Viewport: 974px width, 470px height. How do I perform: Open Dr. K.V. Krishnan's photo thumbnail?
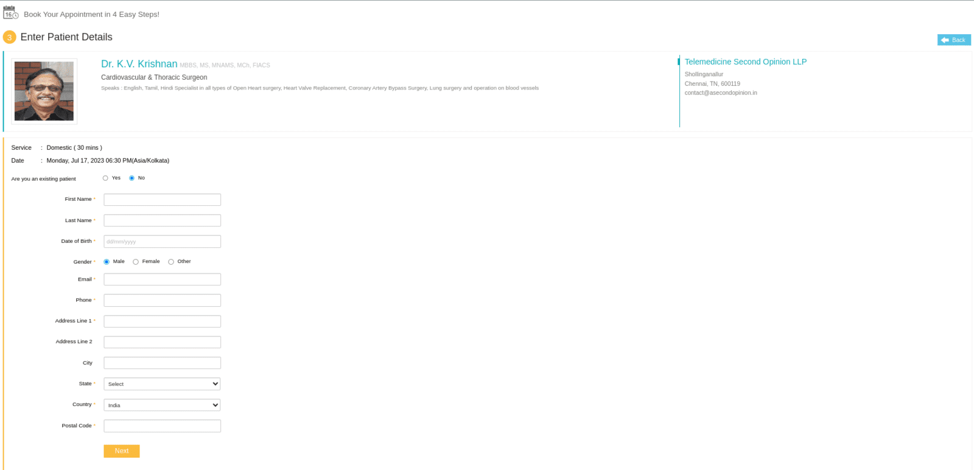point(44,91)
